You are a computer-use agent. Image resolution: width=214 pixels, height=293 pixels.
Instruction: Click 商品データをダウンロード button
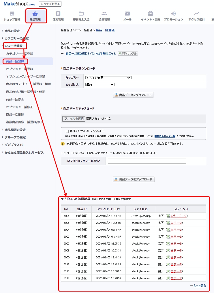(x=133, y=95)
